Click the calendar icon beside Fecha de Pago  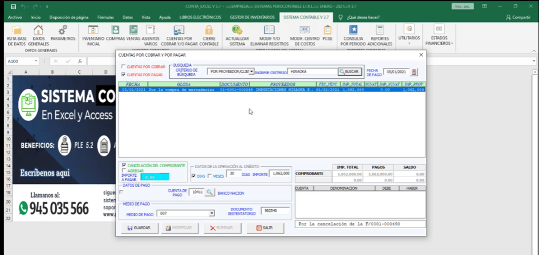pos(414,72)
